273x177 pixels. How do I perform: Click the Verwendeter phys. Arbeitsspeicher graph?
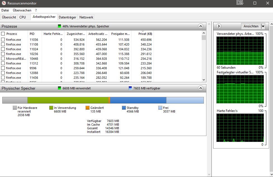point(240,51)
